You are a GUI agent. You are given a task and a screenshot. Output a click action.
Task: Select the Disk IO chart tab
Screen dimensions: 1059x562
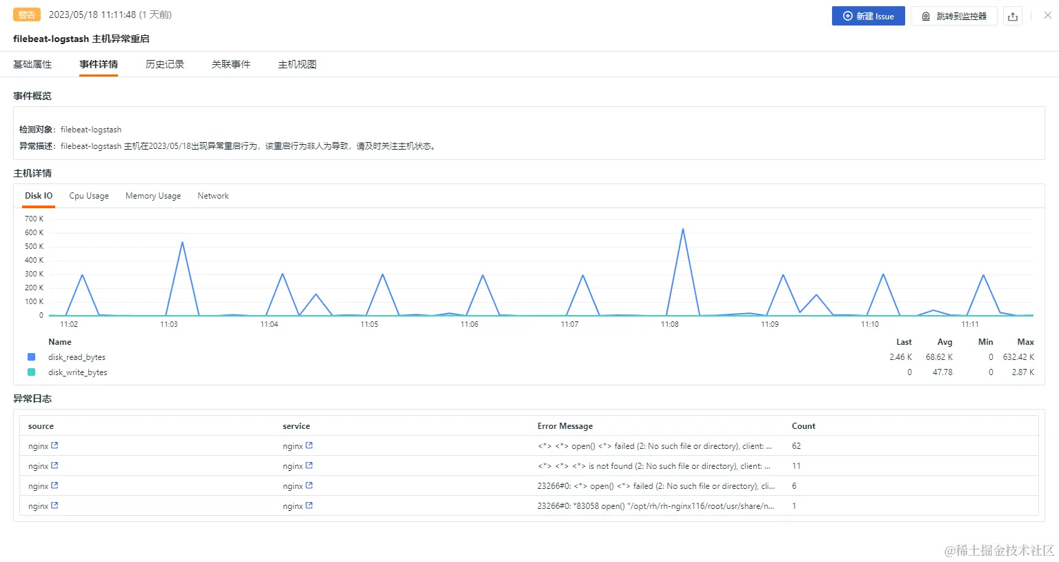pos(39,196)
